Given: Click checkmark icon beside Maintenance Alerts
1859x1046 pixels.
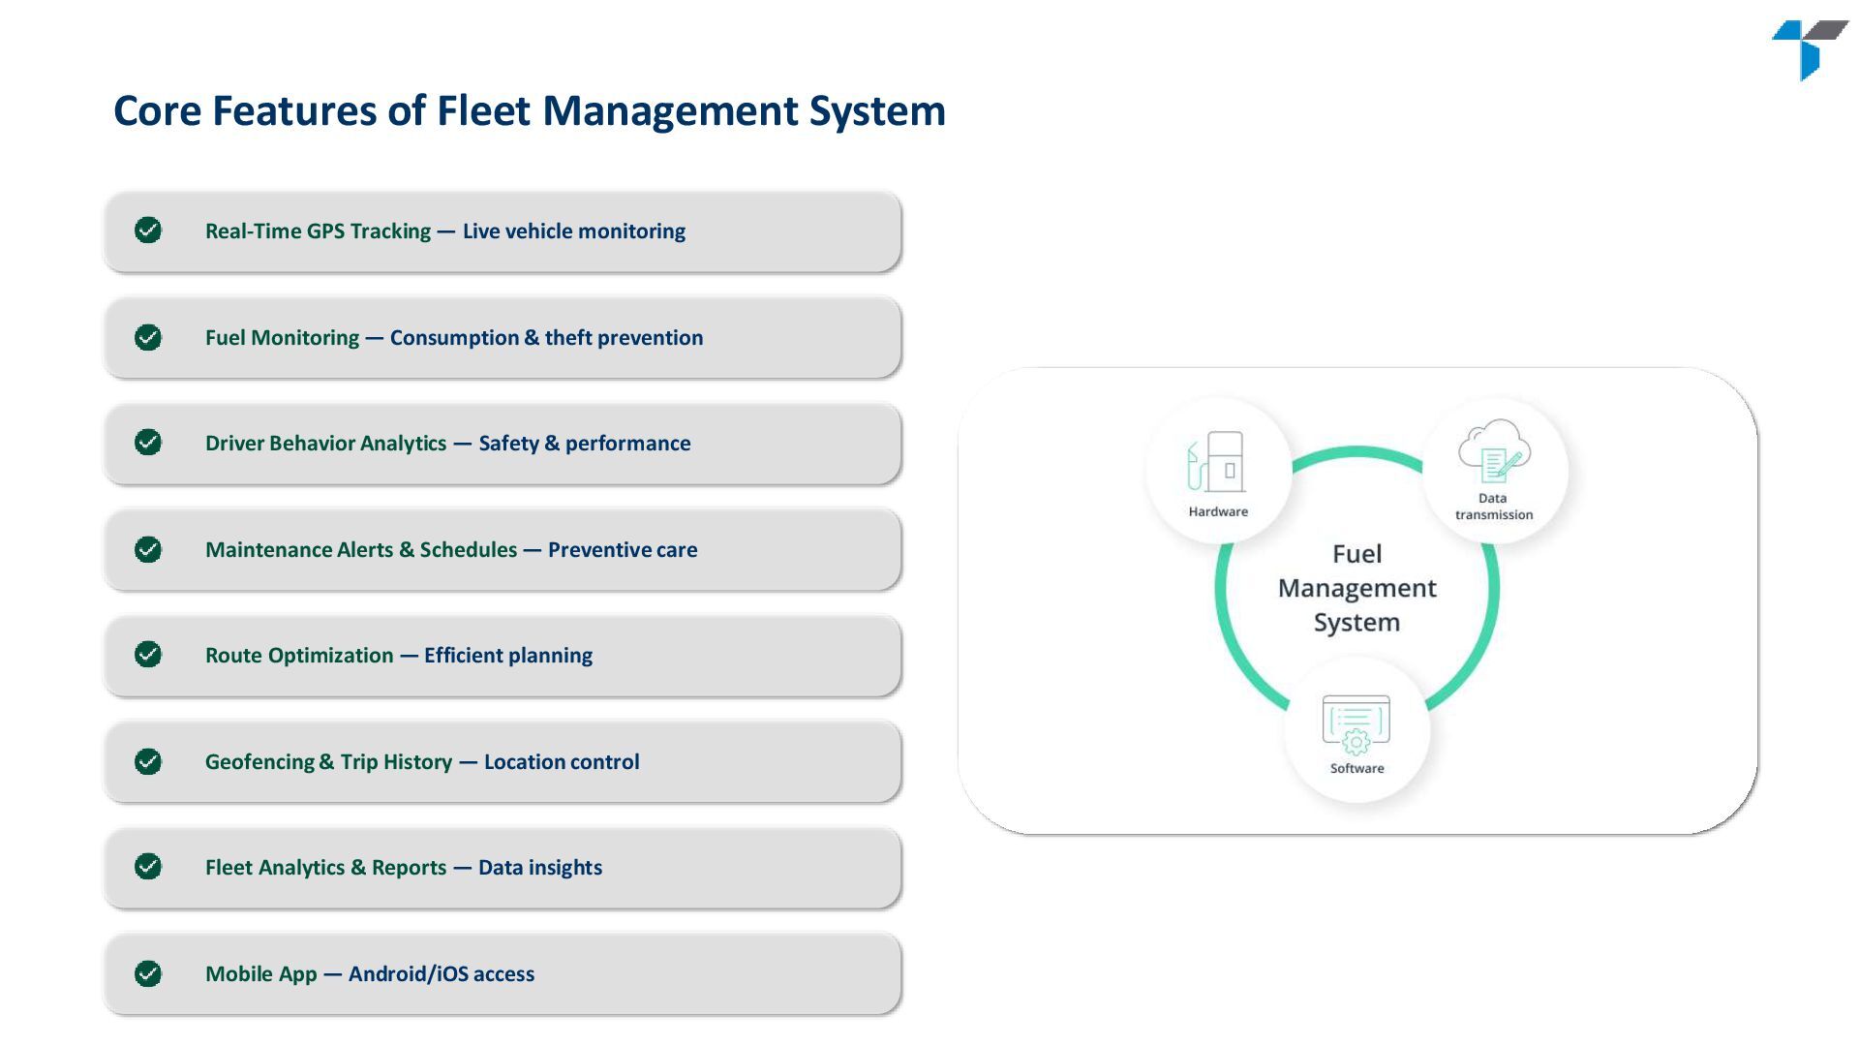Looking at the screenshot, I should [x=148, y=549].
